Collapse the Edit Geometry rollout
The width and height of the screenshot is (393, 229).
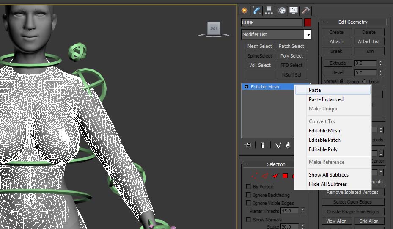tap(324, 22)
